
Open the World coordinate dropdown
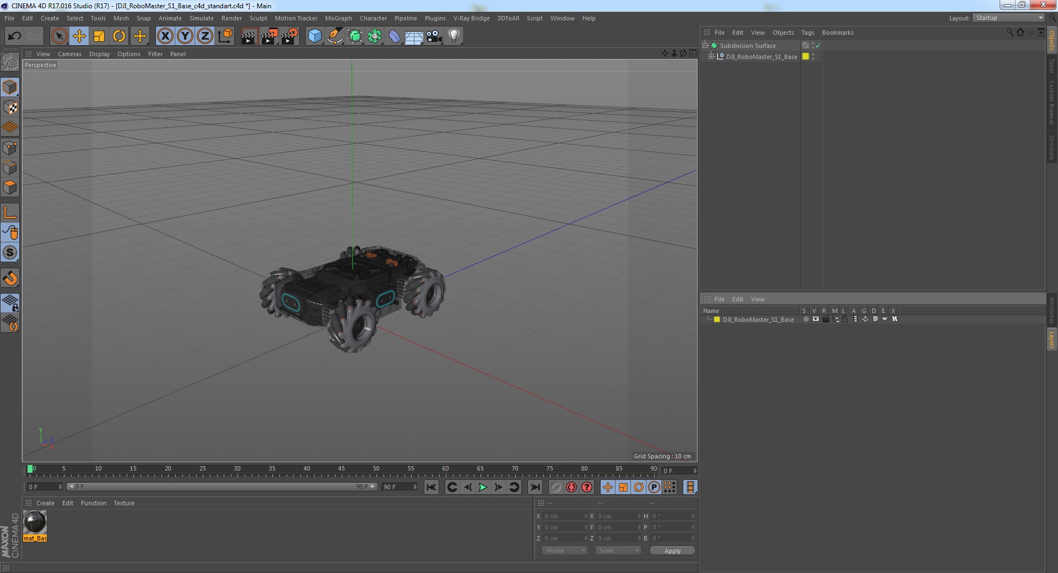565,550
